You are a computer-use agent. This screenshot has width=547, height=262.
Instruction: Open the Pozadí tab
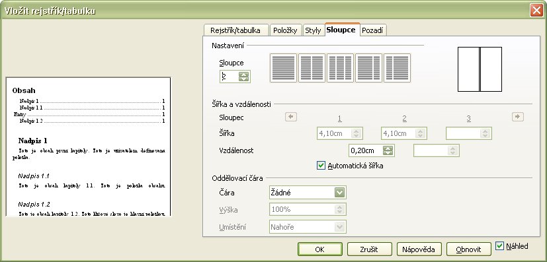(372, 30)
